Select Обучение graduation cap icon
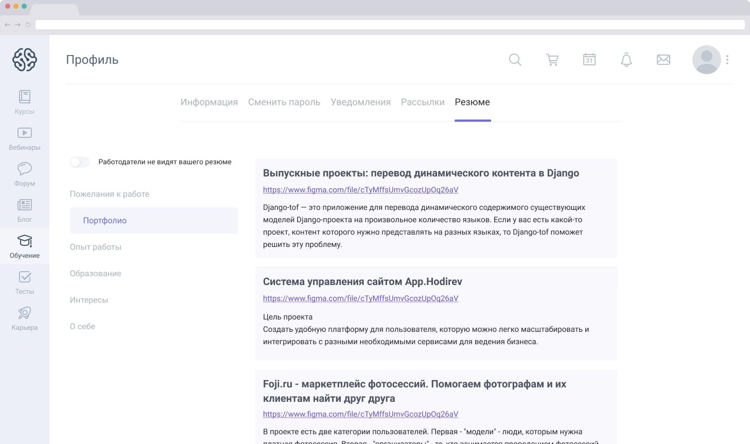This screenshot has width=750, height=444. [25, 240]
